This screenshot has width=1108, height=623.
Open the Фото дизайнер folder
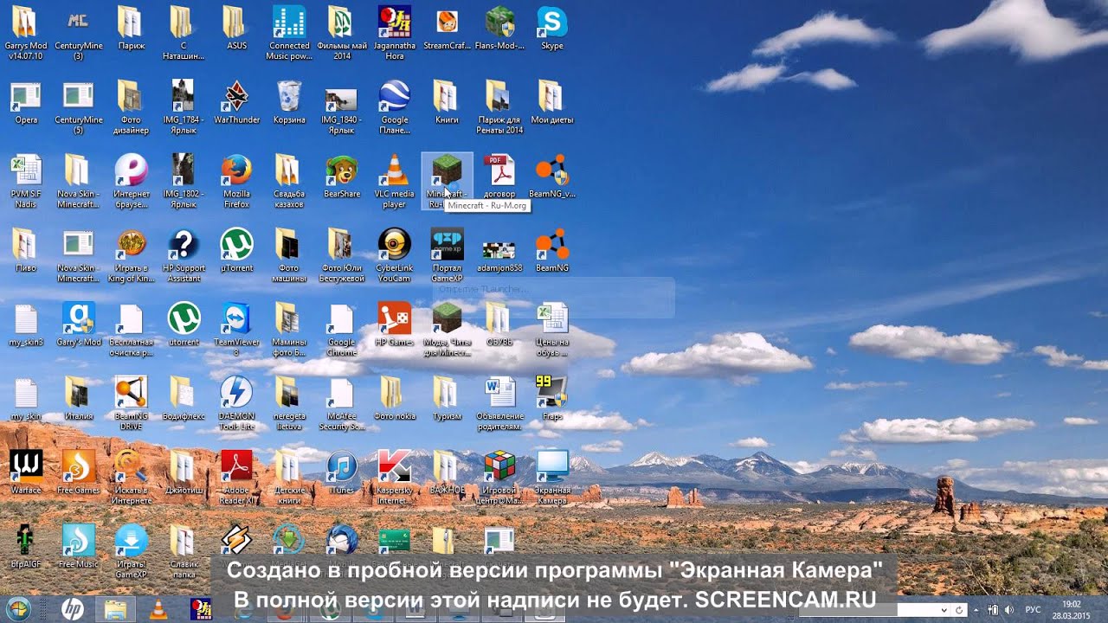(x=131, y=107)
